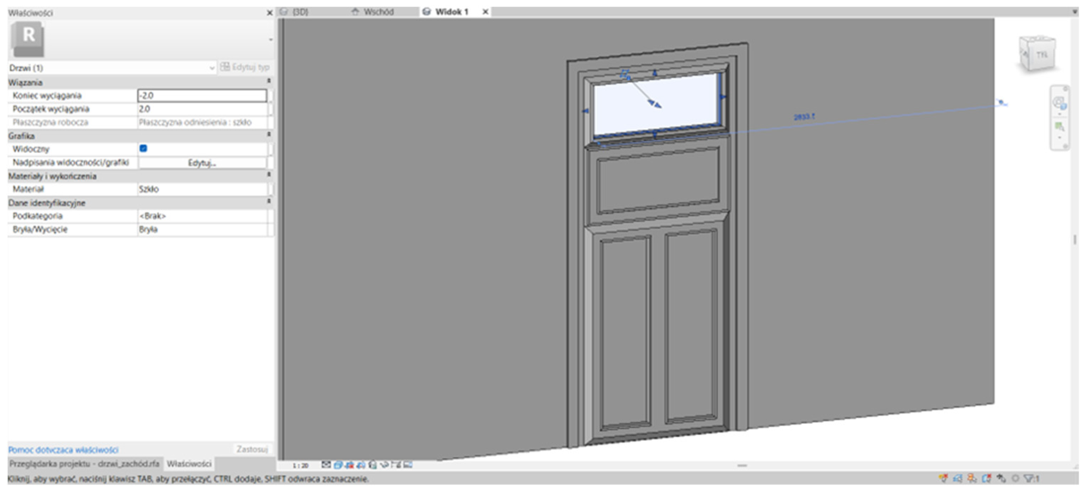
Task: Click the selection filter funnel icon
Action: 1029,479
